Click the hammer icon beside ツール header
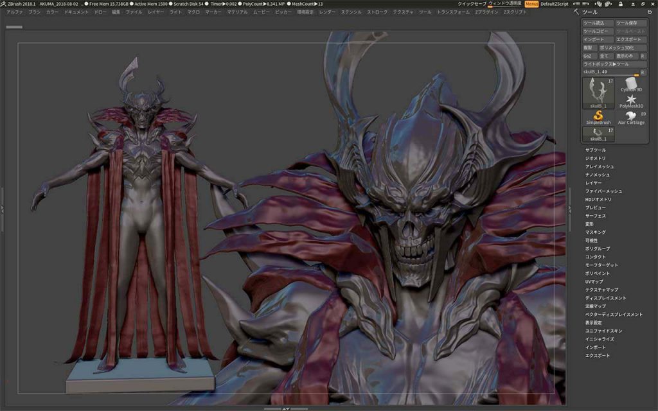658x411 pixels. click(x=576, y=12)
